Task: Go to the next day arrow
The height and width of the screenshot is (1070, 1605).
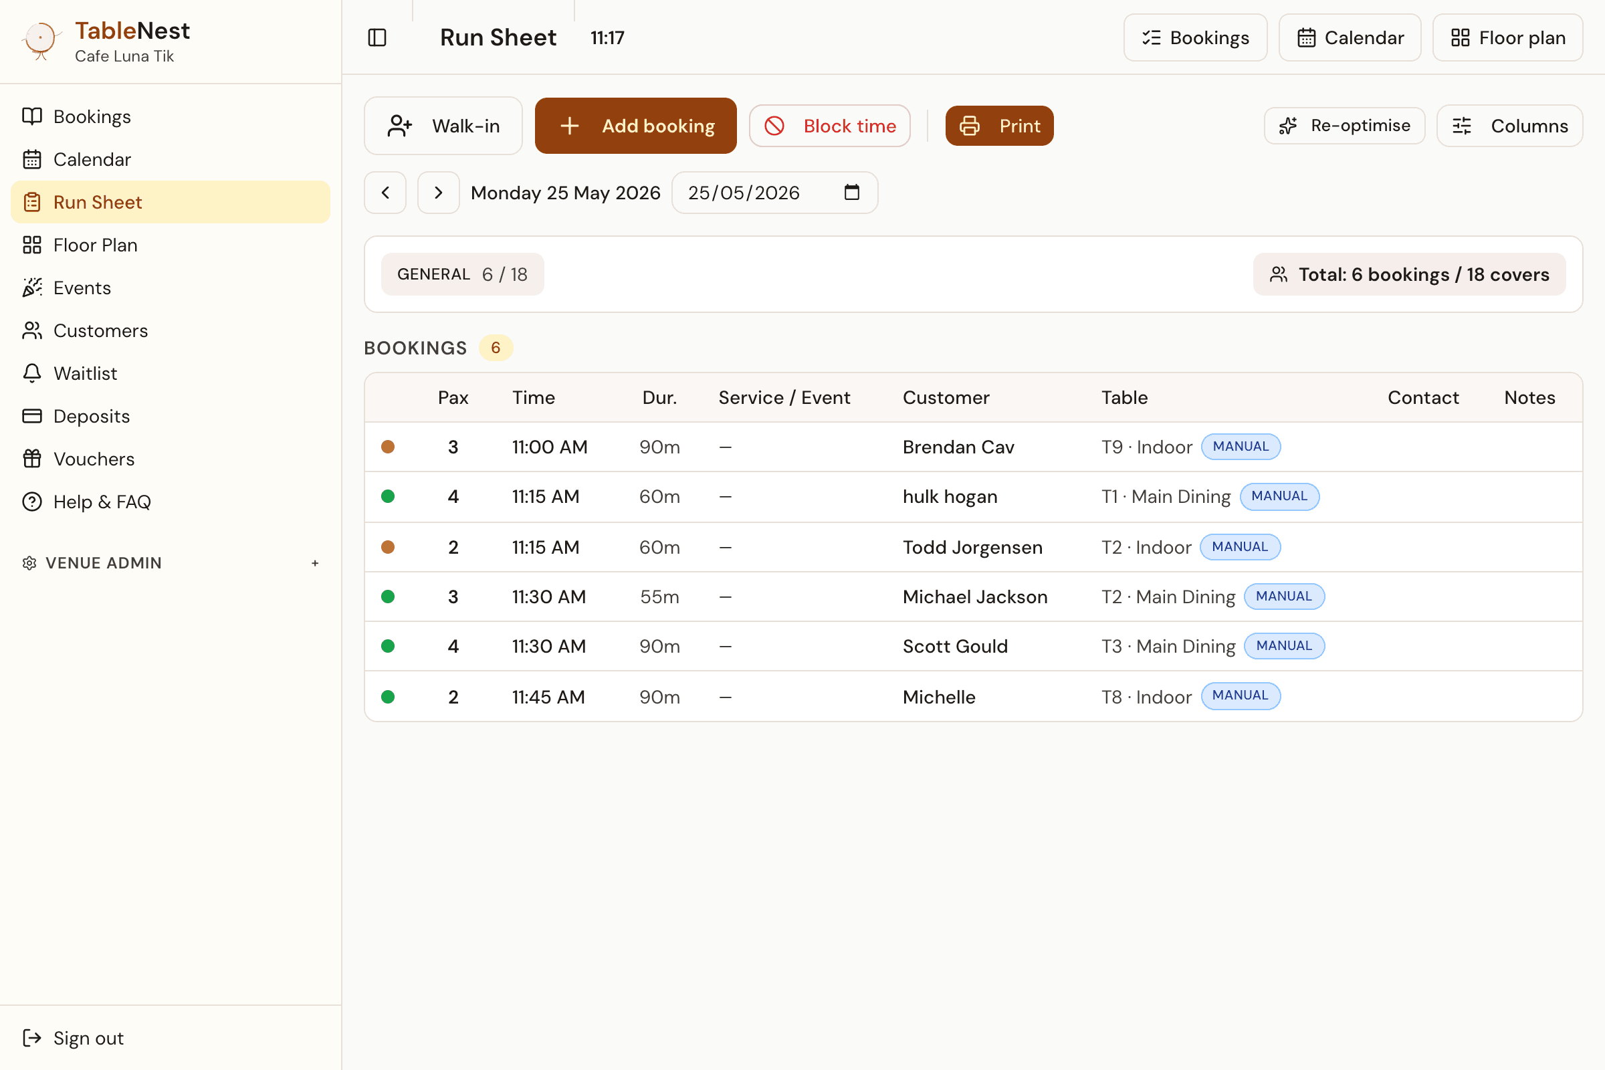Action: click(439, 193)
